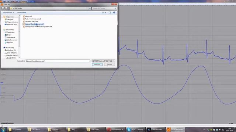Switch to the orange ECG app on taskbar
Image resolution: width=236 pixels, height=132 pixels.
coord(175,129)
